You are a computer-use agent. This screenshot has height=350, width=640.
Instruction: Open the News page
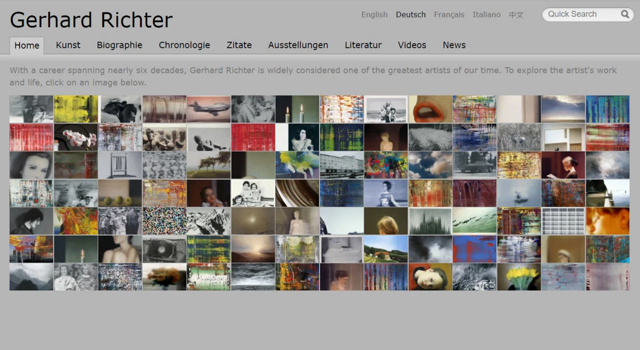[x=454, y=45]
